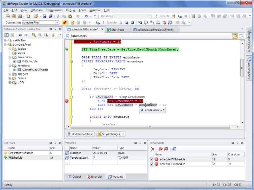Uncheck the breakpoint at line 32
The height and width of the screenshot is (190, 254).
pyautogui.click(x=152, y=164)
